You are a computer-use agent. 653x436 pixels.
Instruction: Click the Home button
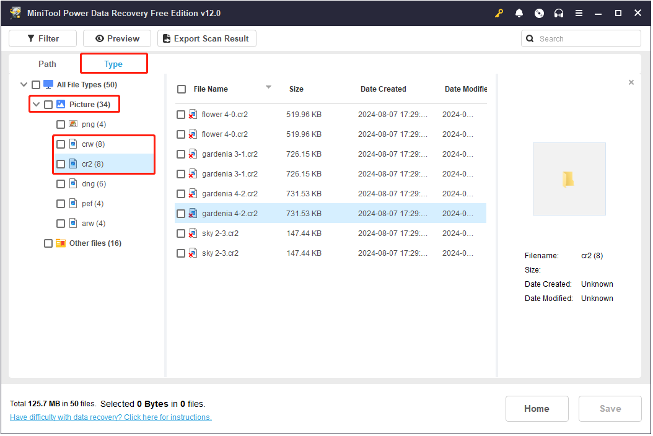coord(537,409)
